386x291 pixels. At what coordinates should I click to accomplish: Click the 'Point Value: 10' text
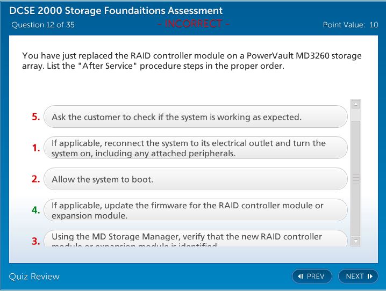350,25
